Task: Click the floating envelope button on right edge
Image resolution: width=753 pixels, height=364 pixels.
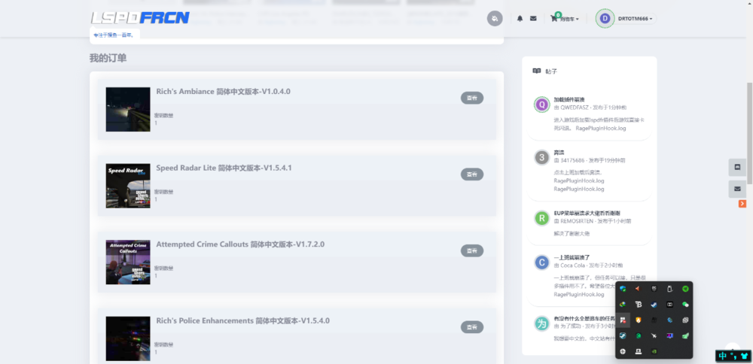Action: [x=737, y=188]
